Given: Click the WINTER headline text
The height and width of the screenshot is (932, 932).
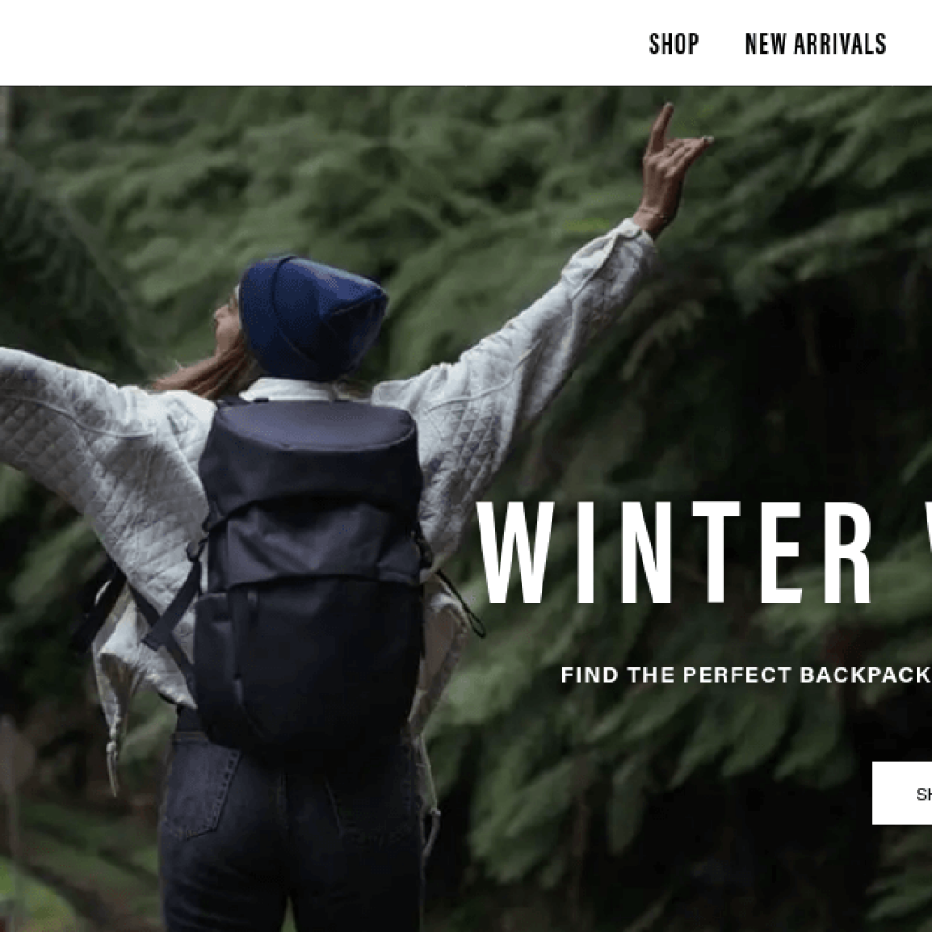Looking at the screenshot, I should click(x=674, y=552).
